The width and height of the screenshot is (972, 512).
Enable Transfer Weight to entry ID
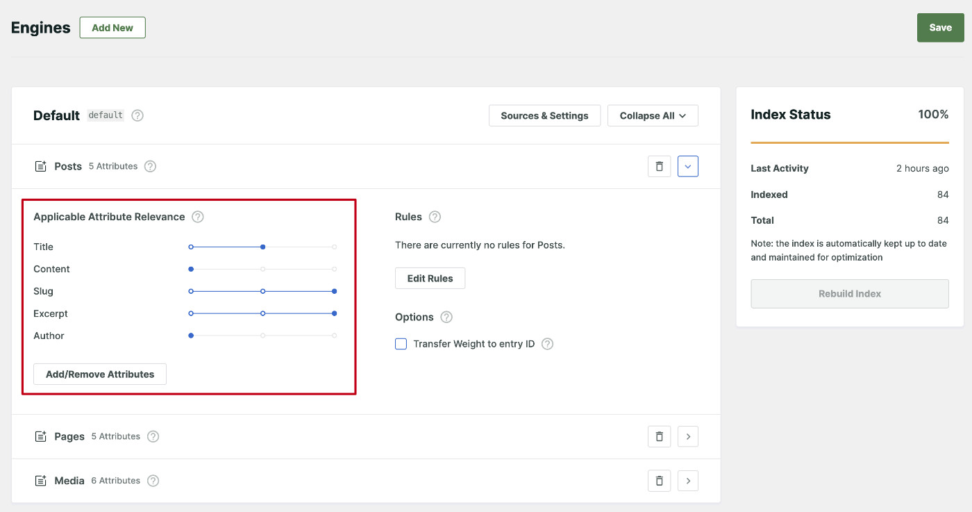tap(401, 343)
